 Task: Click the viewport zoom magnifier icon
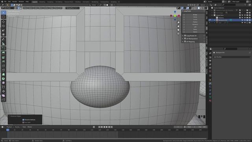[x=178, y=22]
